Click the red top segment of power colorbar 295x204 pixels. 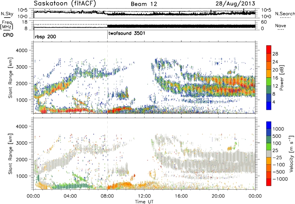(269, 49)
